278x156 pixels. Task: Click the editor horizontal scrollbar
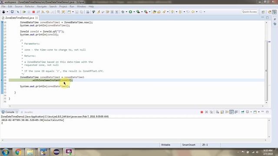(x=136, y=106)
